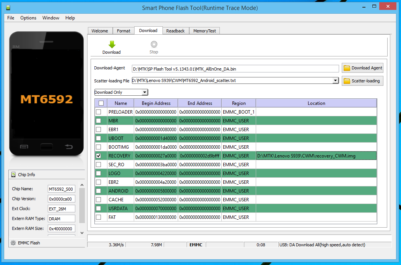Click the Location column header
Viewport: 401px width, 265px height.
317,103
